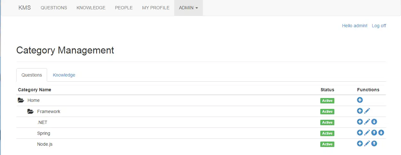Click the Log off link
Viewport: 401px width, 155px height.
tap(379, 26)
